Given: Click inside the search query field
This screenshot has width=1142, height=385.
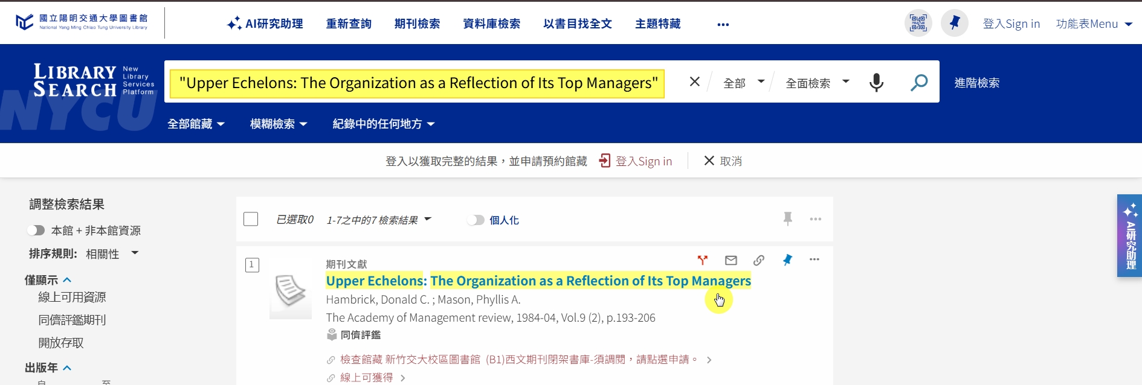Looking at the screenshot, I should (417, 83).
